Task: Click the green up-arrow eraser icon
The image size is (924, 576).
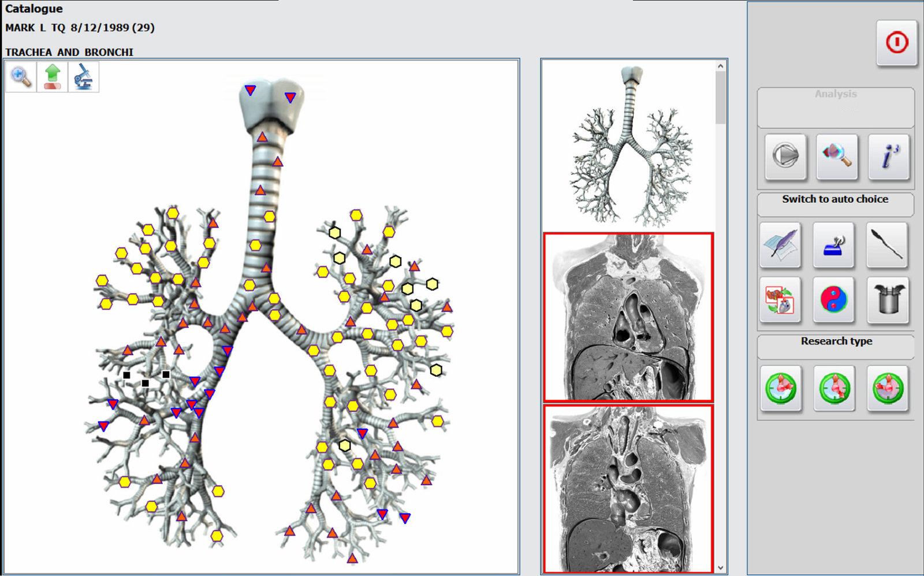Action: (53, 77)
